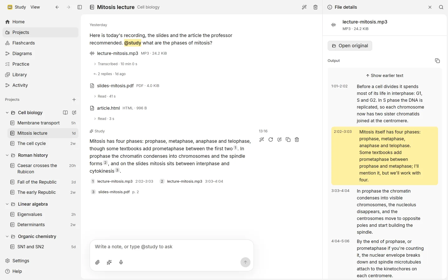Viewport: 448px width, 280px height.
Task: Focus the note input field
Action: click(x=171, y=247)
